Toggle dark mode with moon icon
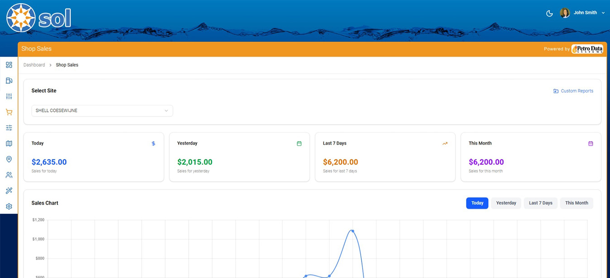Image resolution: width=610 pixels, height=278 pixels. (549, 13)
